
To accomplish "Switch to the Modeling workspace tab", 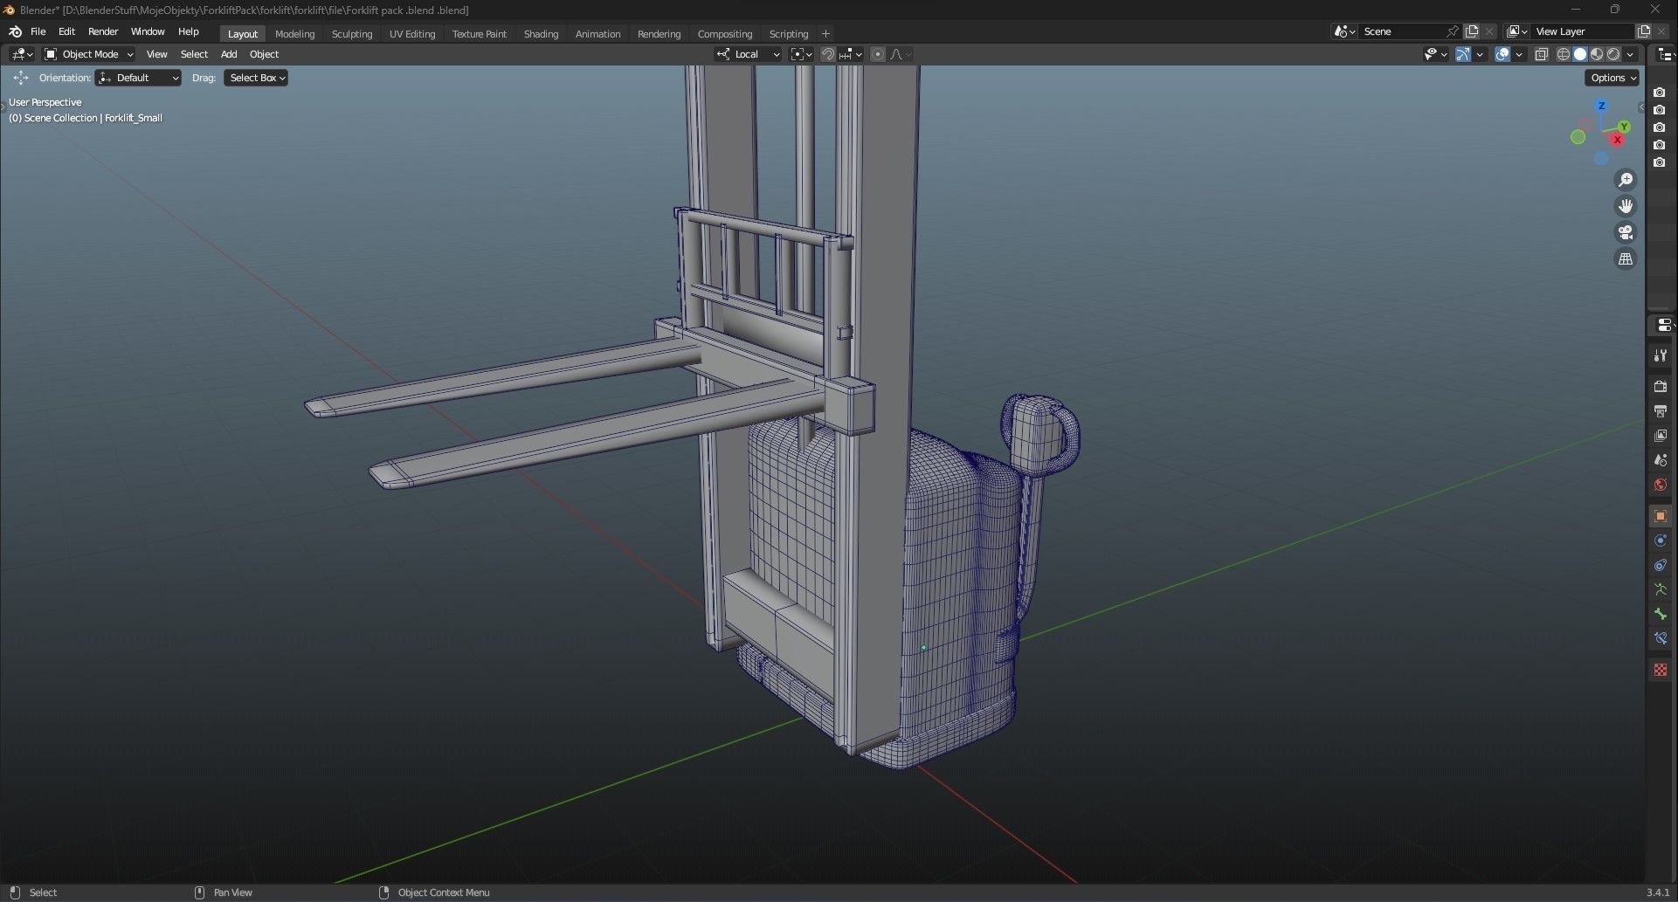I will [x=294, y=34].
